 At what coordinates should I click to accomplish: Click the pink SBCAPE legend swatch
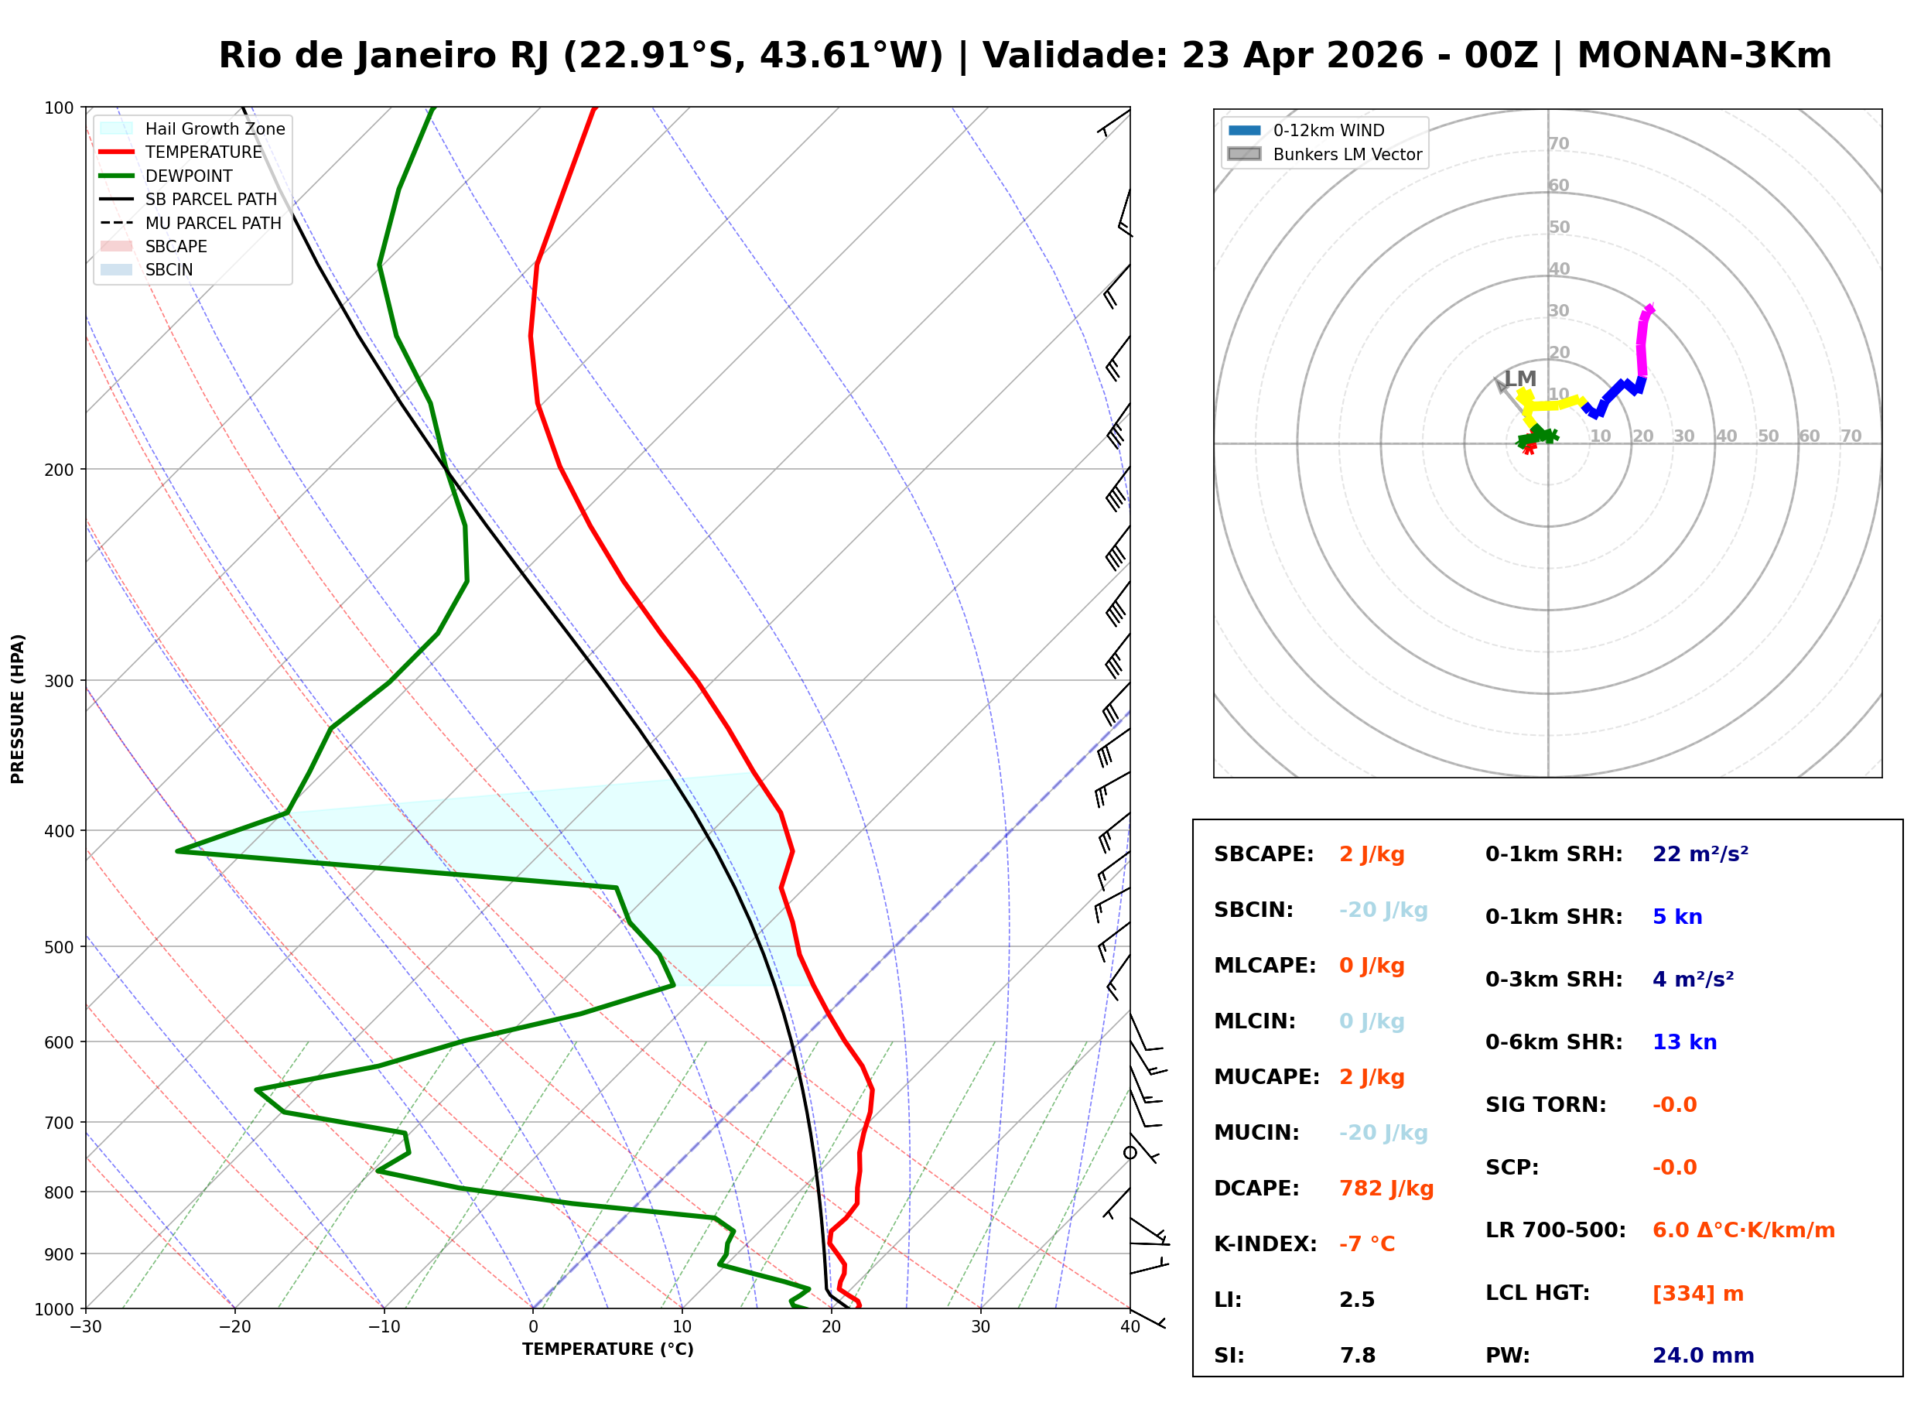117,247
